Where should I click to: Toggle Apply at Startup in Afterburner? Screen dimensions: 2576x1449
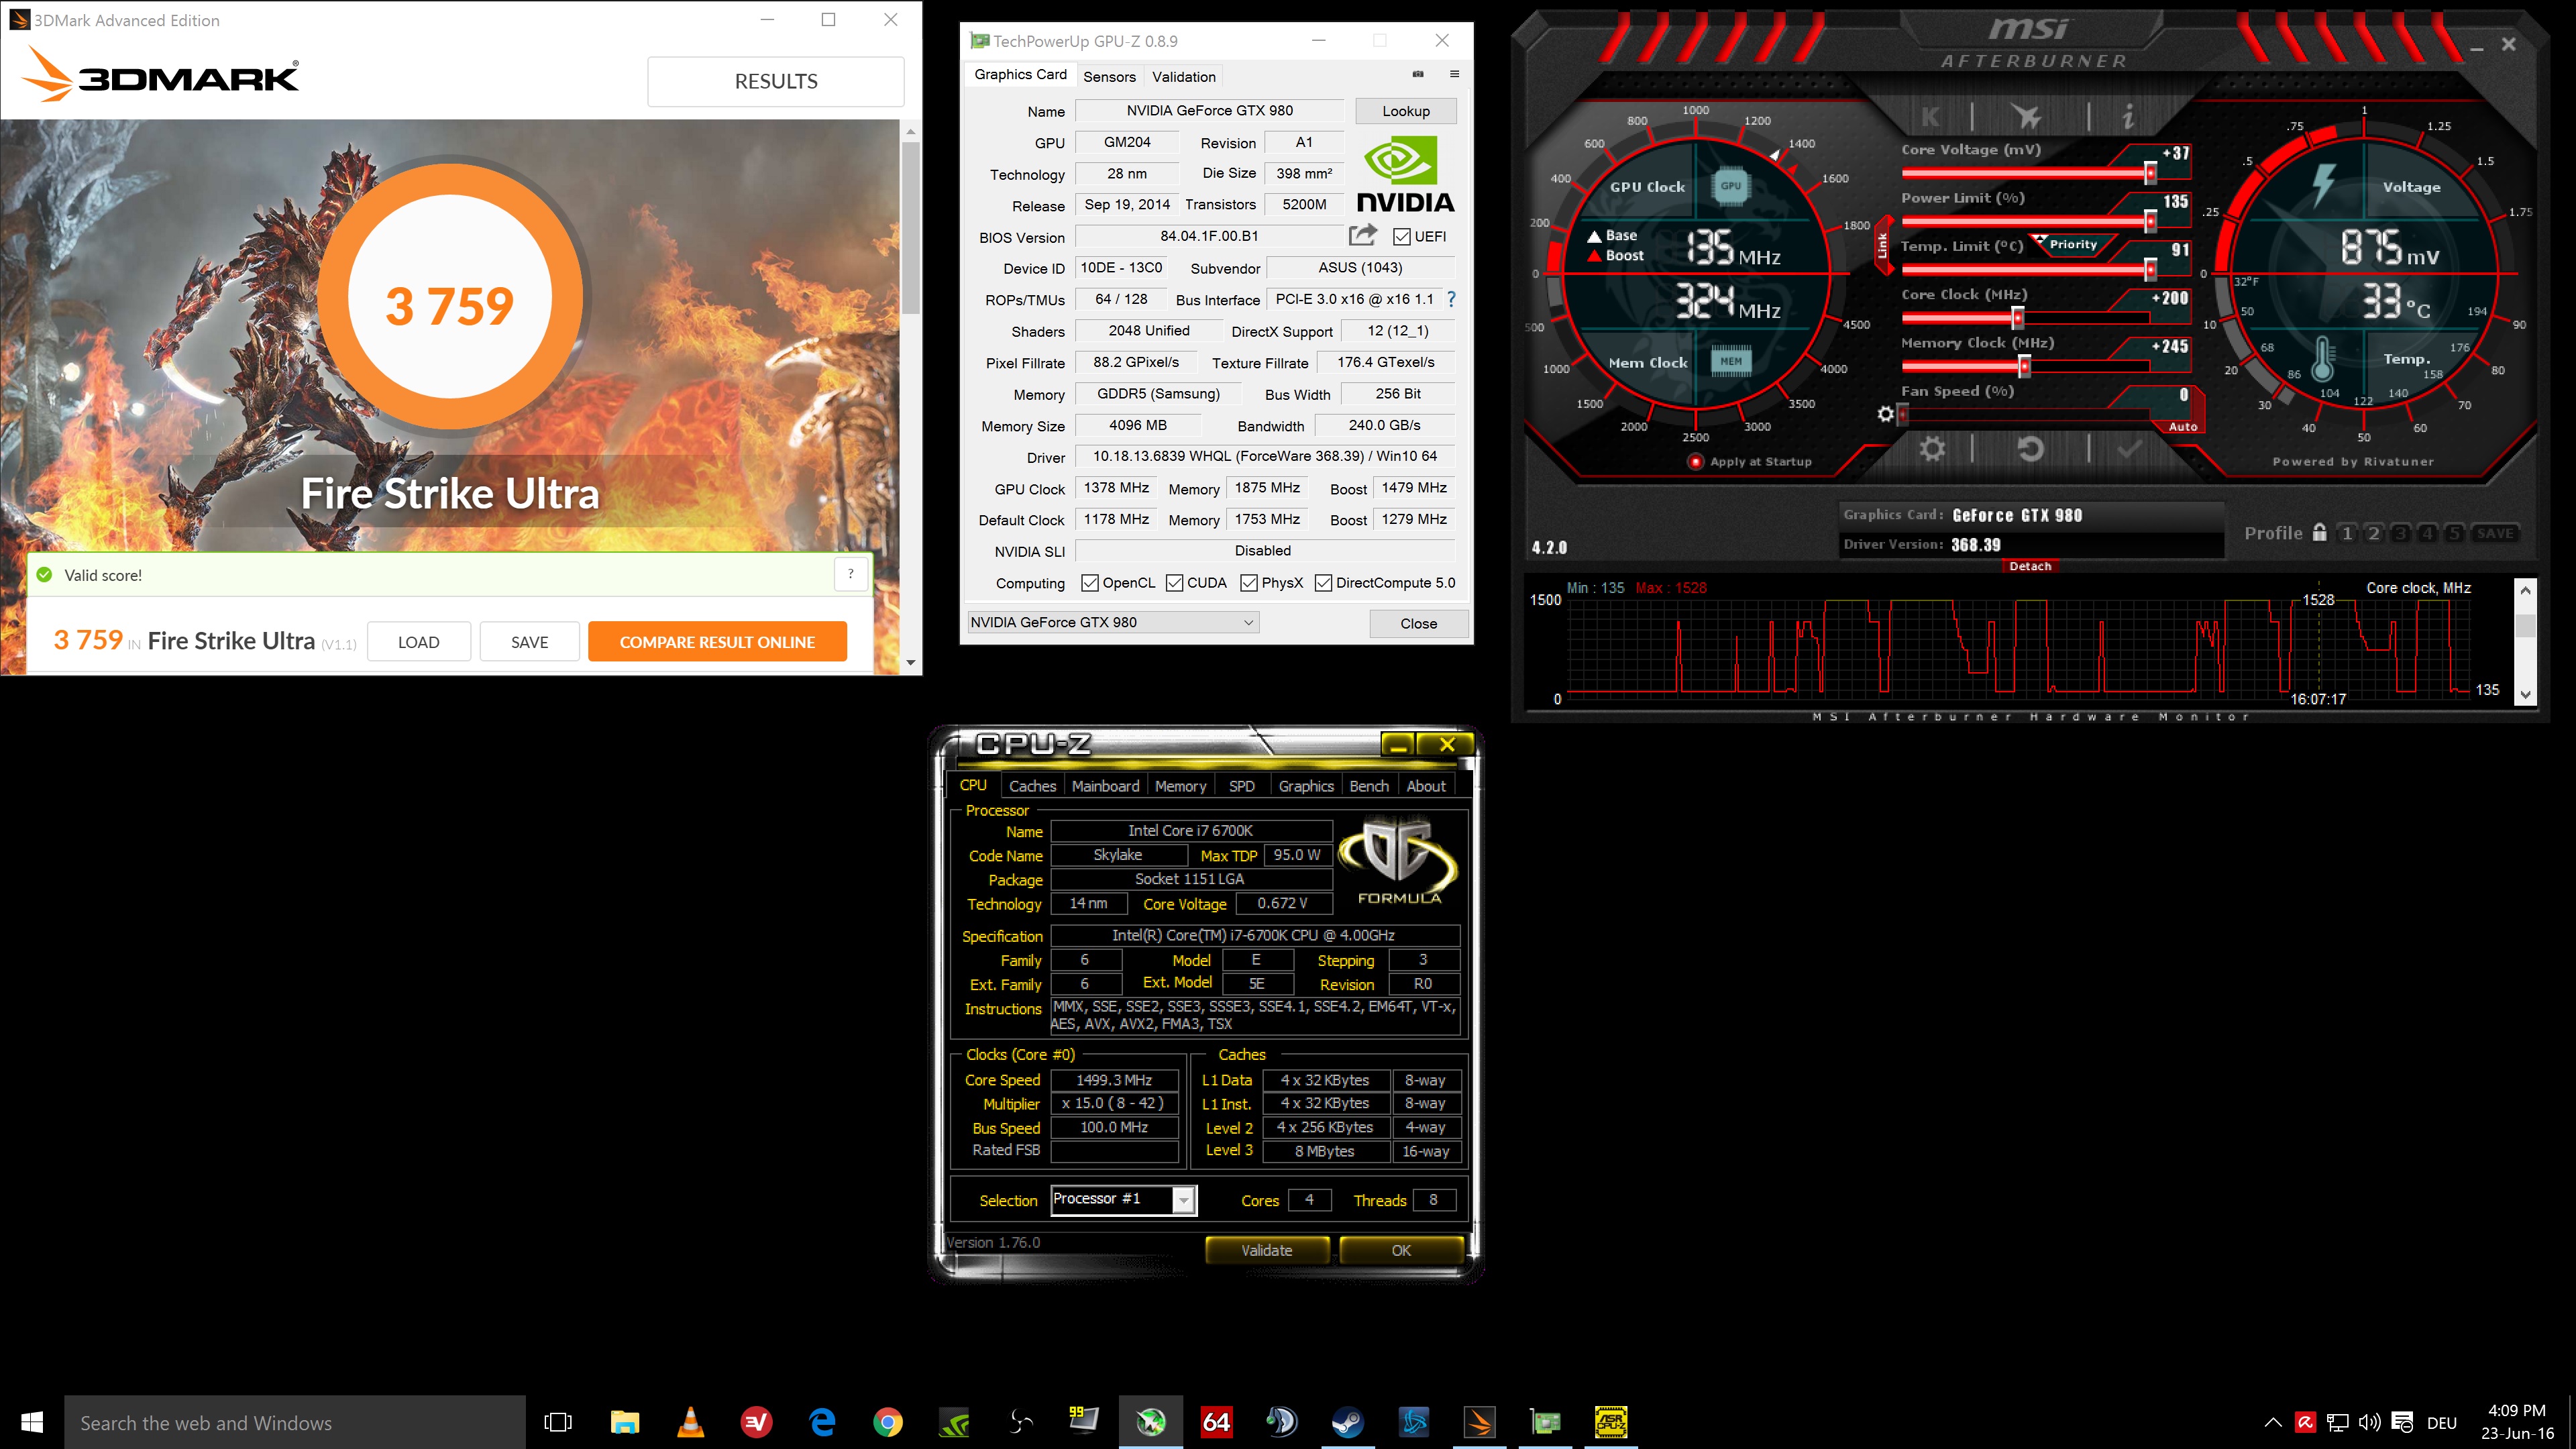pos(1695,461)
